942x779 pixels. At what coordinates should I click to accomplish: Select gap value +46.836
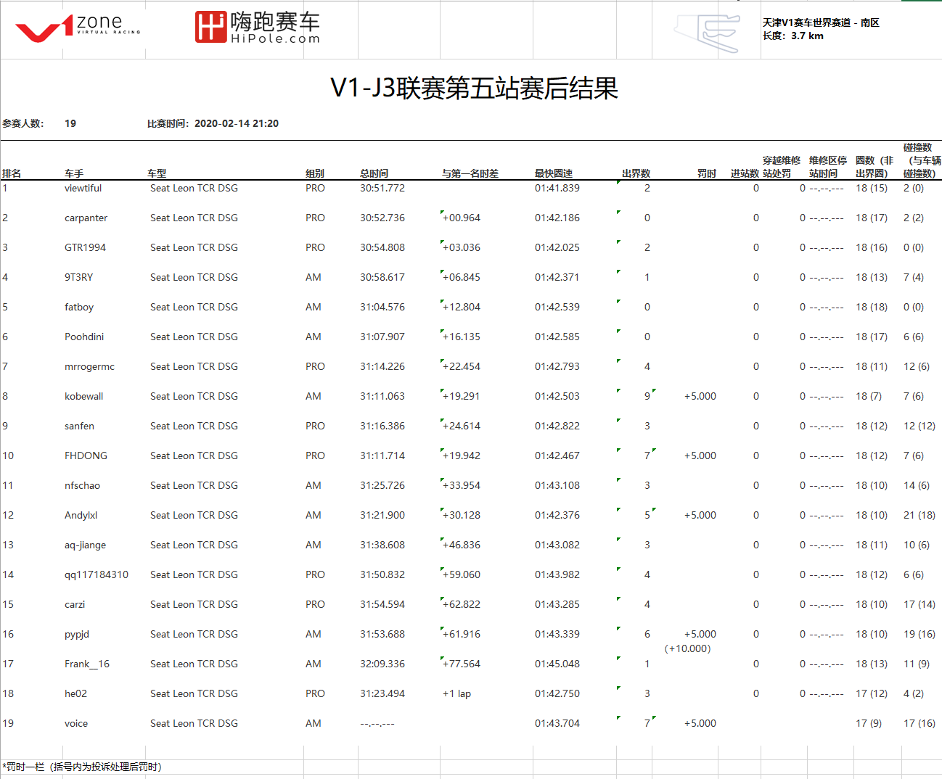pos(462,545)
